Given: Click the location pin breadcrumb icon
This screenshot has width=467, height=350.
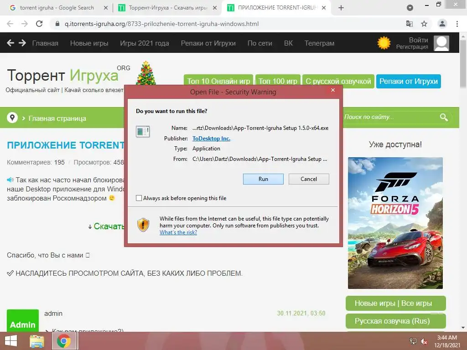Looking at the screenshot, I should 12,118.
